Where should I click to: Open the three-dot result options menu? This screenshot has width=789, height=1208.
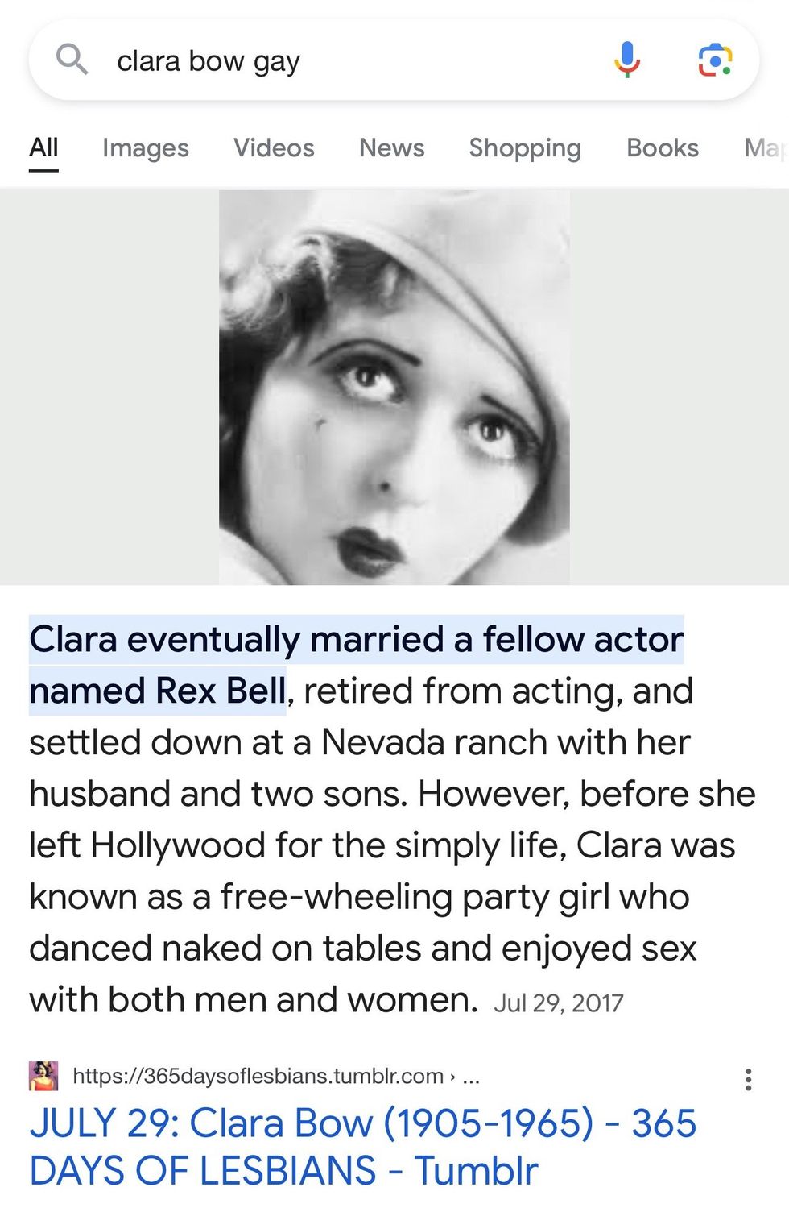[748, 1079]
